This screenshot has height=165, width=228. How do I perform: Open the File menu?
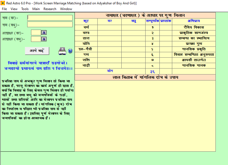click(4, 9)
